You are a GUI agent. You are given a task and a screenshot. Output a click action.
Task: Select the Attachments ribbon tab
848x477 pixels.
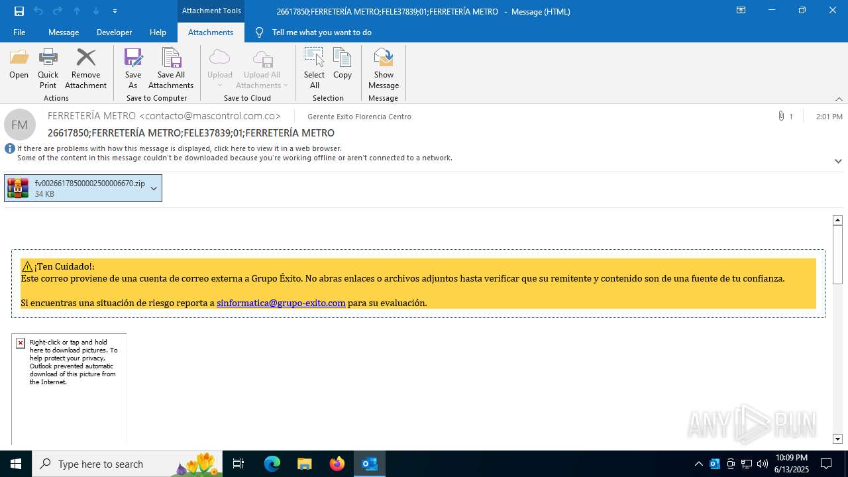point(211,32)
